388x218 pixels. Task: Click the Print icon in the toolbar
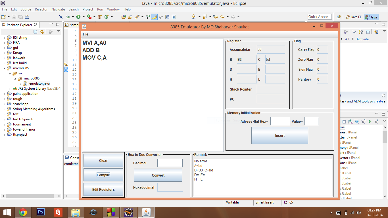coord(27,17)
